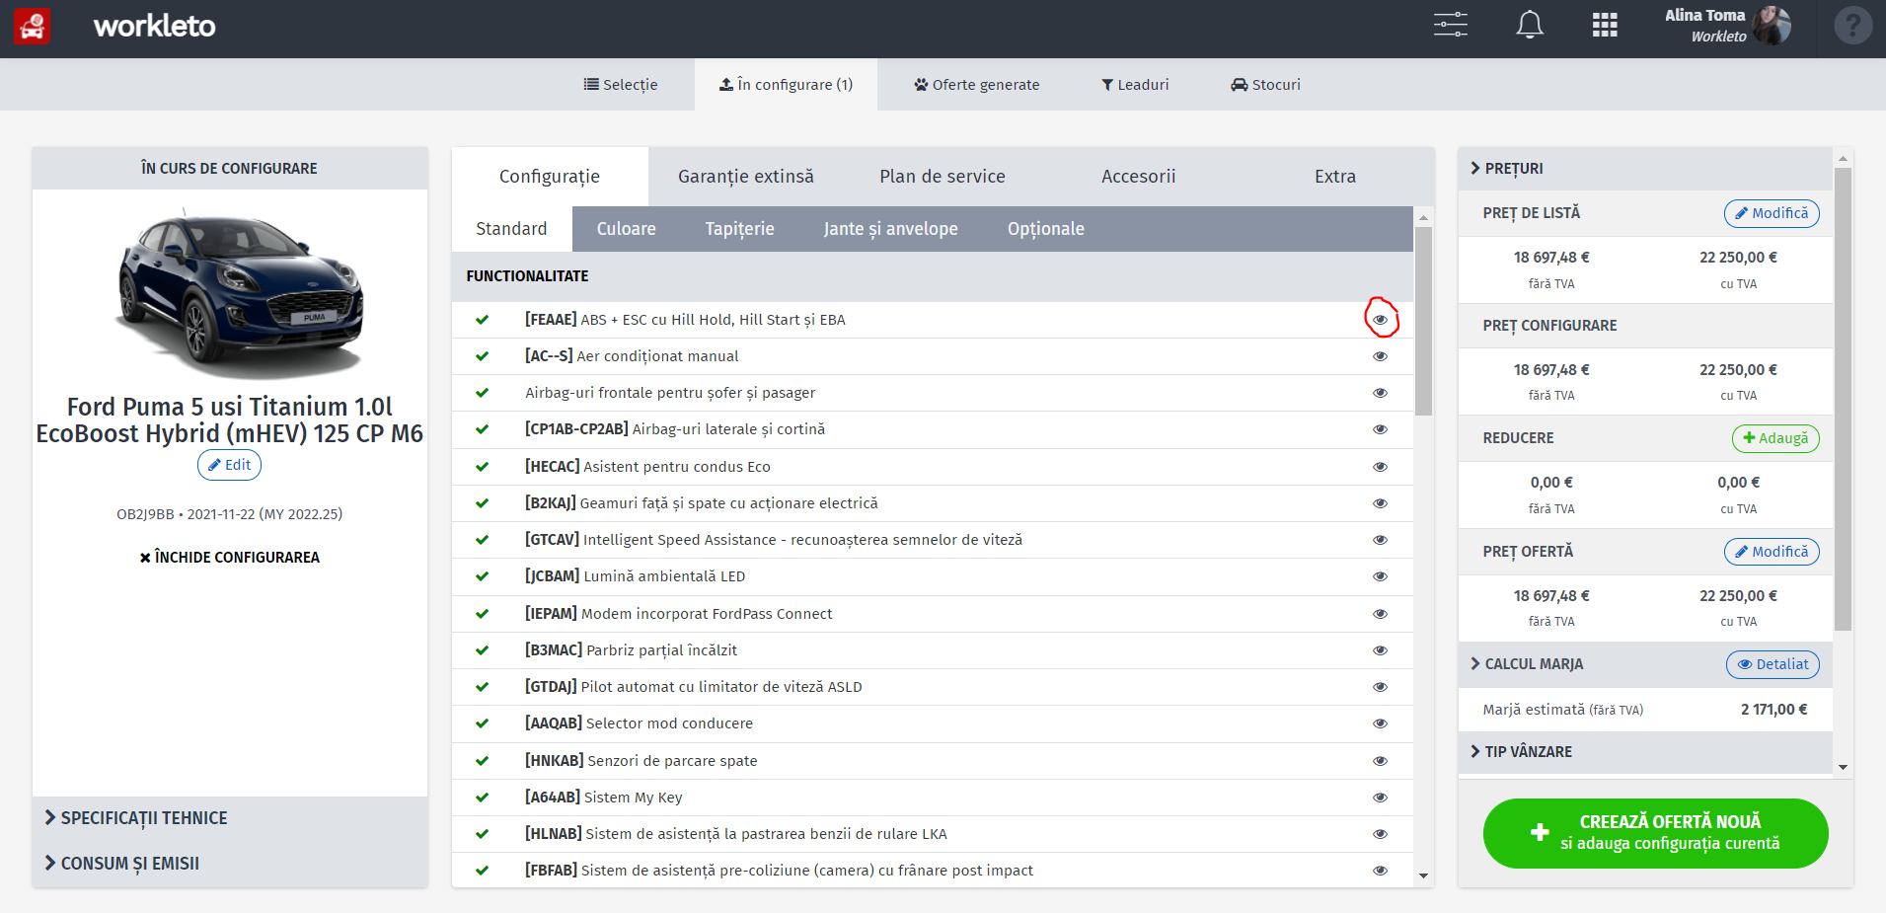Open the filter sliders settings icon
The height and width of the screenshot is (913, 1886).
coord(1450,25)
